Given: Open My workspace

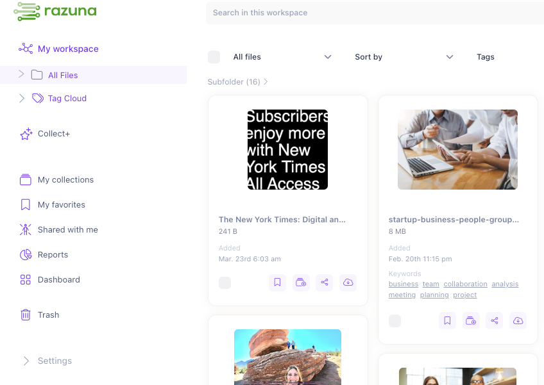Looking at the screenshot, I should (x=68, y=49).
